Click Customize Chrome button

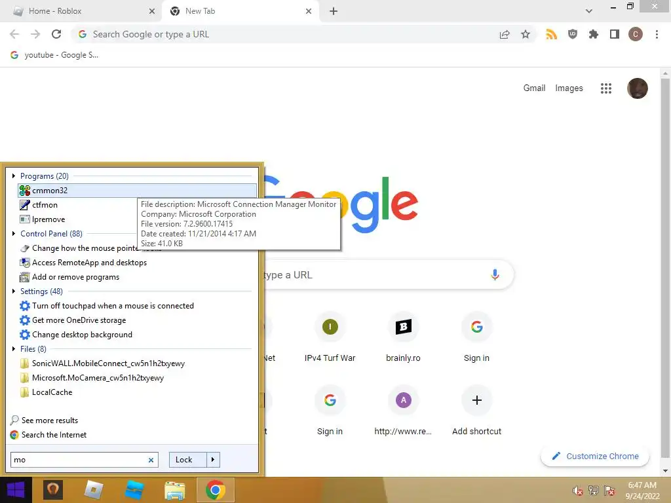pos(595,456)
